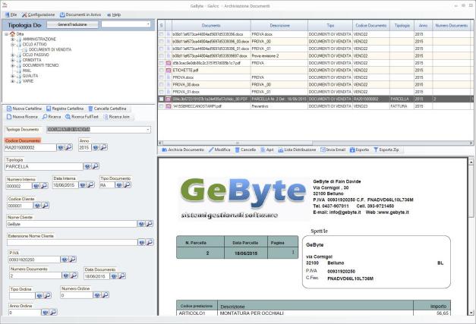Expand the DOCUMENTI TECNICI tree node

[12, 65]
